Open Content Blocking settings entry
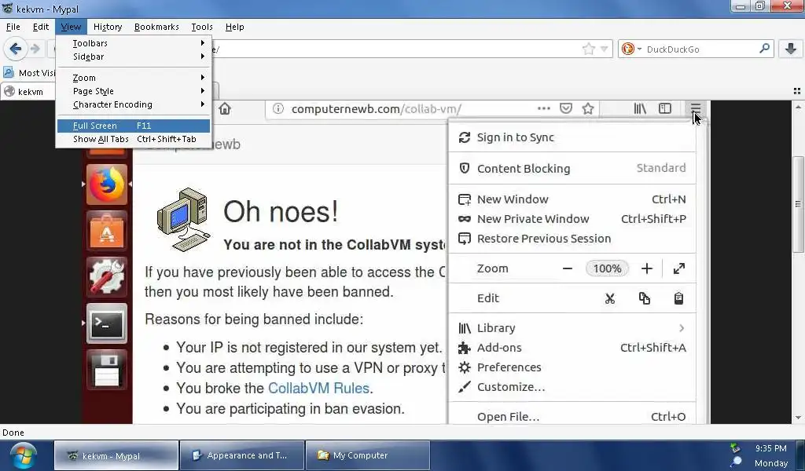 tap(572, 168)
